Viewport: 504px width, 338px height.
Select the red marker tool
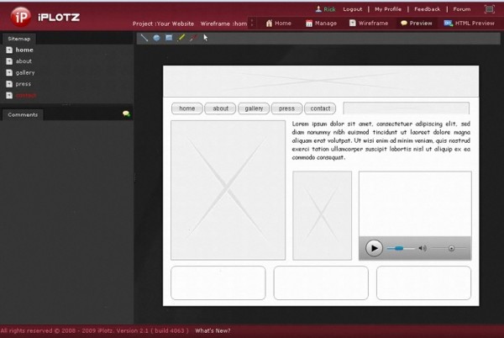click(x=193, y=38)
